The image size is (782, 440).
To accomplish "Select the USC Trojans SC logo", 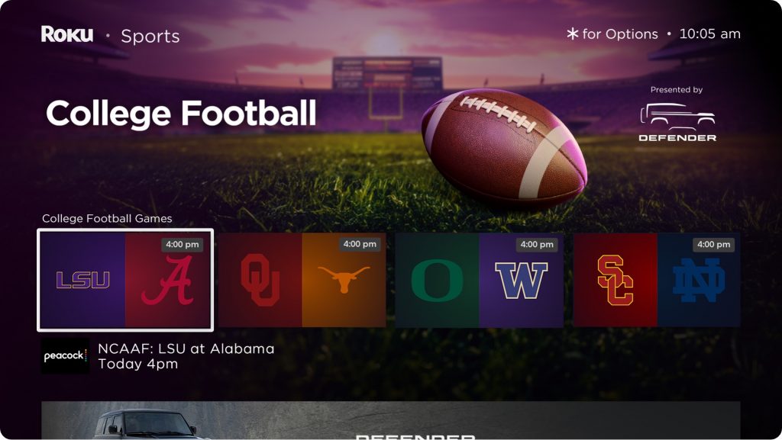I will point(617,279).
